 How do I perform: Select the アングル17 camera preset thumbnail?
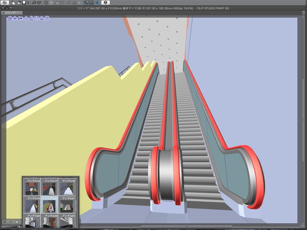tap(49, 187)
